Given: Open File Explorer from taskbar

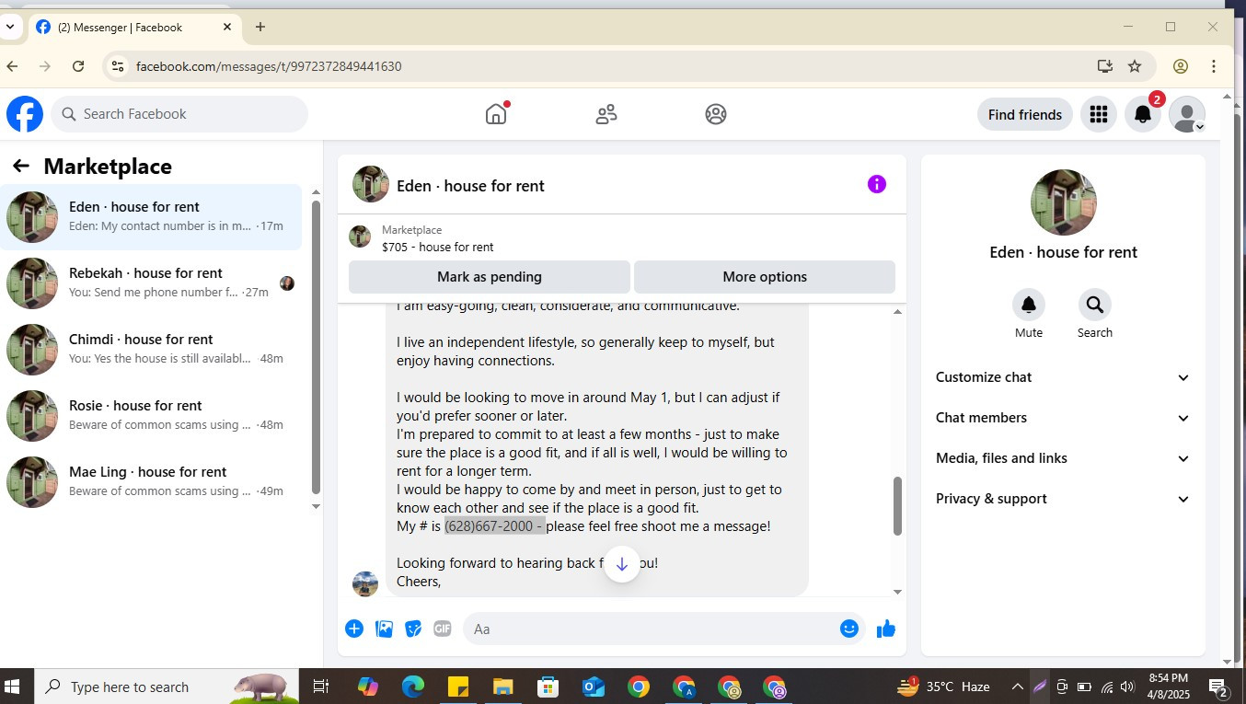Looking at the screenshot, I should [502, 687].
